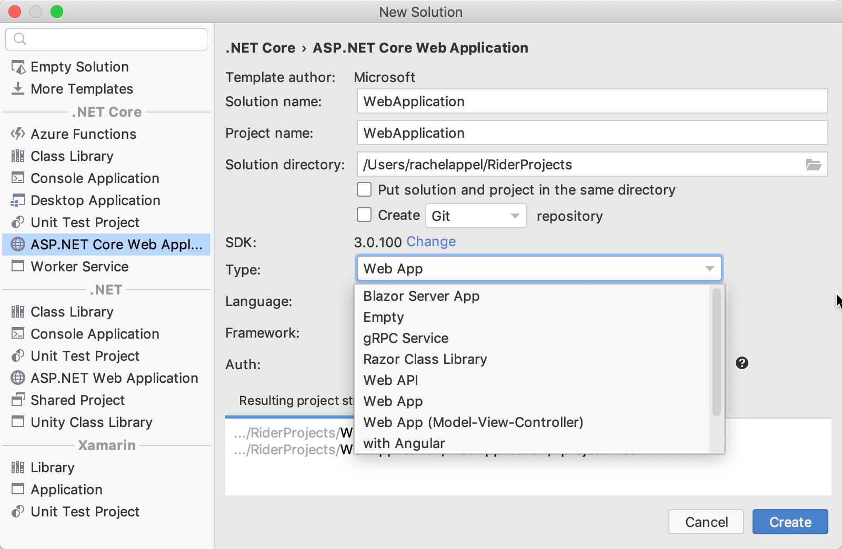842x549 pixels.
Task: Click the Solution name field
Action: click(x=592, y=101)
